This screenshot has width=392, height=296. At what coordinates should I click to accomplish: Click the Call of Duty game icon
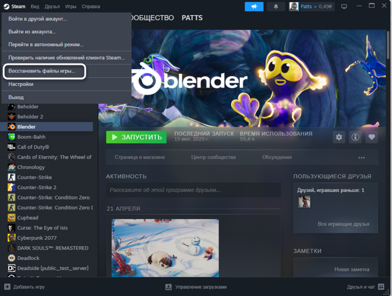click(11, 147)
